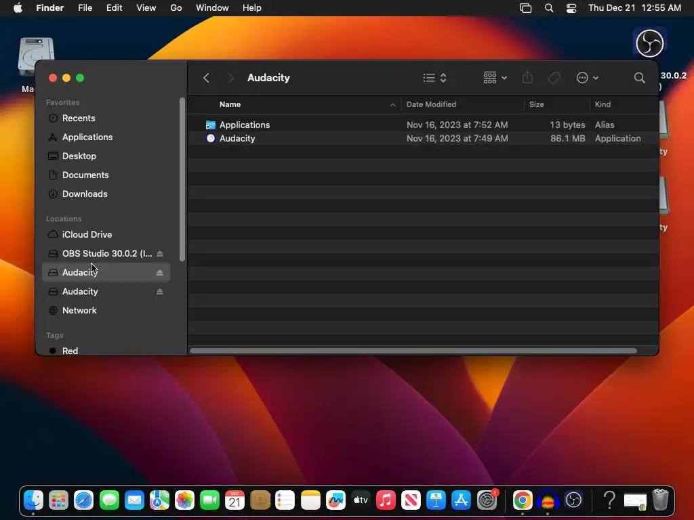Launch Safari from the Dock

pyautogui.click(x=83, y=500)
